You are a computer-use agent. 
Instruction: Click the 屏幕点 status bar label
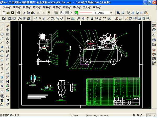[138, 115]
